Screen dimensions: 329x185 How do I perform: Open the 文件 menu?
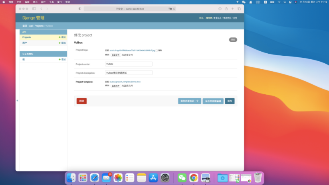(19, 2)
